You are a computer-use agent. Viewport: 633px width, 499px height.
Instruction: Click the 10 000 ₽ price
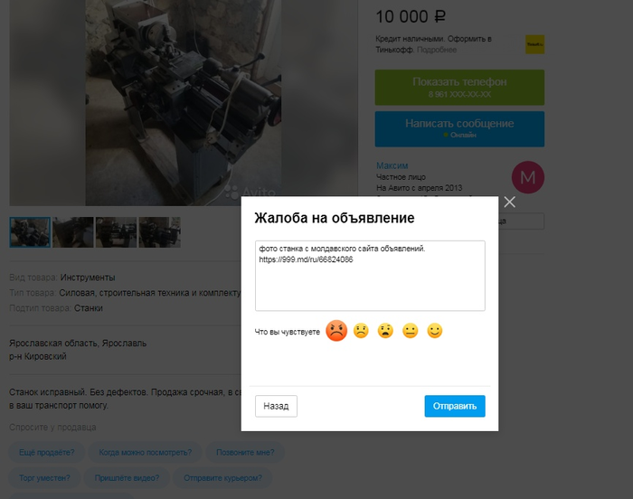pyautogui.click(x=411, y=16)
